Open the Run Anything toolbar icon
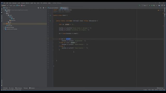 tap(162, 5)
